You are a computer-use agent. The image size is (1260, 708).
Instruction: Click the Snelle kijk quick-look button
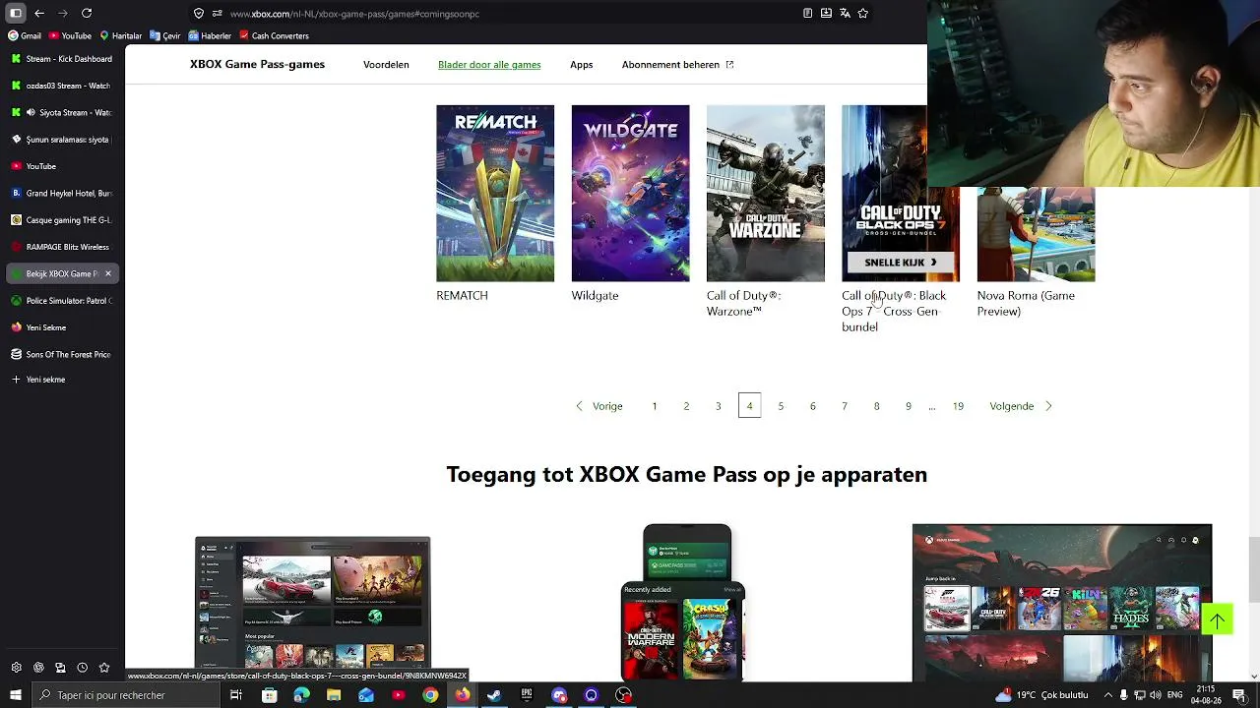pos(900,263)
